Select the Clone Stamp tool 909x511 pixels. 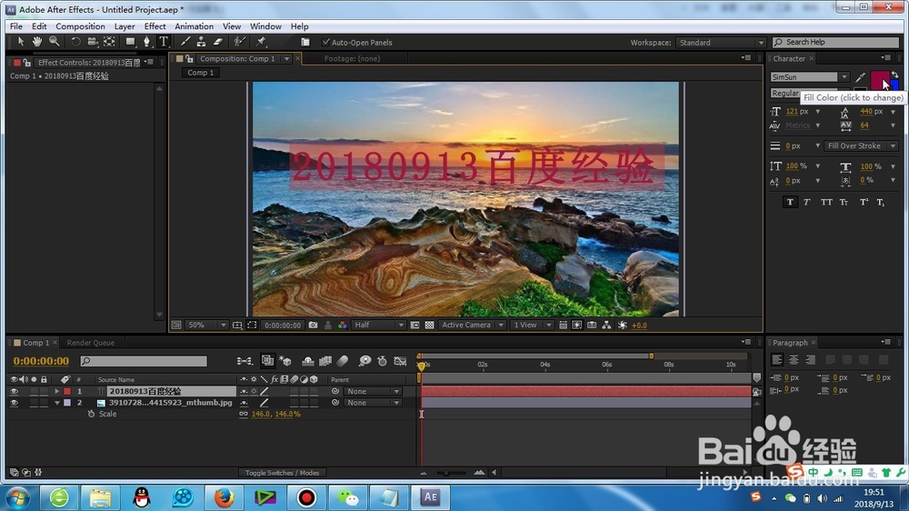tap(201, 42)
